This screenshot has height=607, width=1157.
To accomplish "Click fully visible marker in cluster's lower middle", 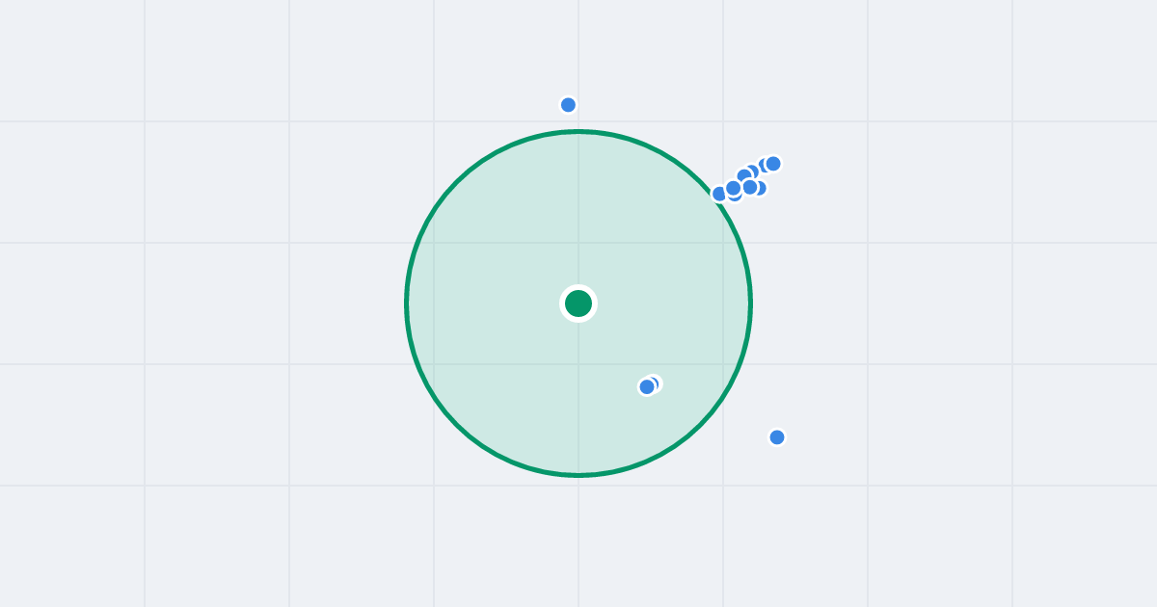I will [750, 187].
